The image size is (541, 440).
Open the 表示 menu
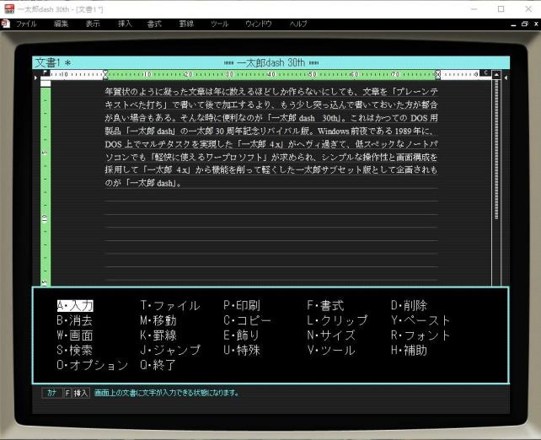93,24
